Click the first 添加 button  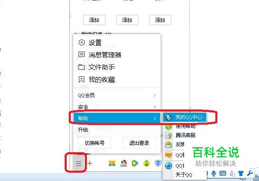click(x=94, y=20)
